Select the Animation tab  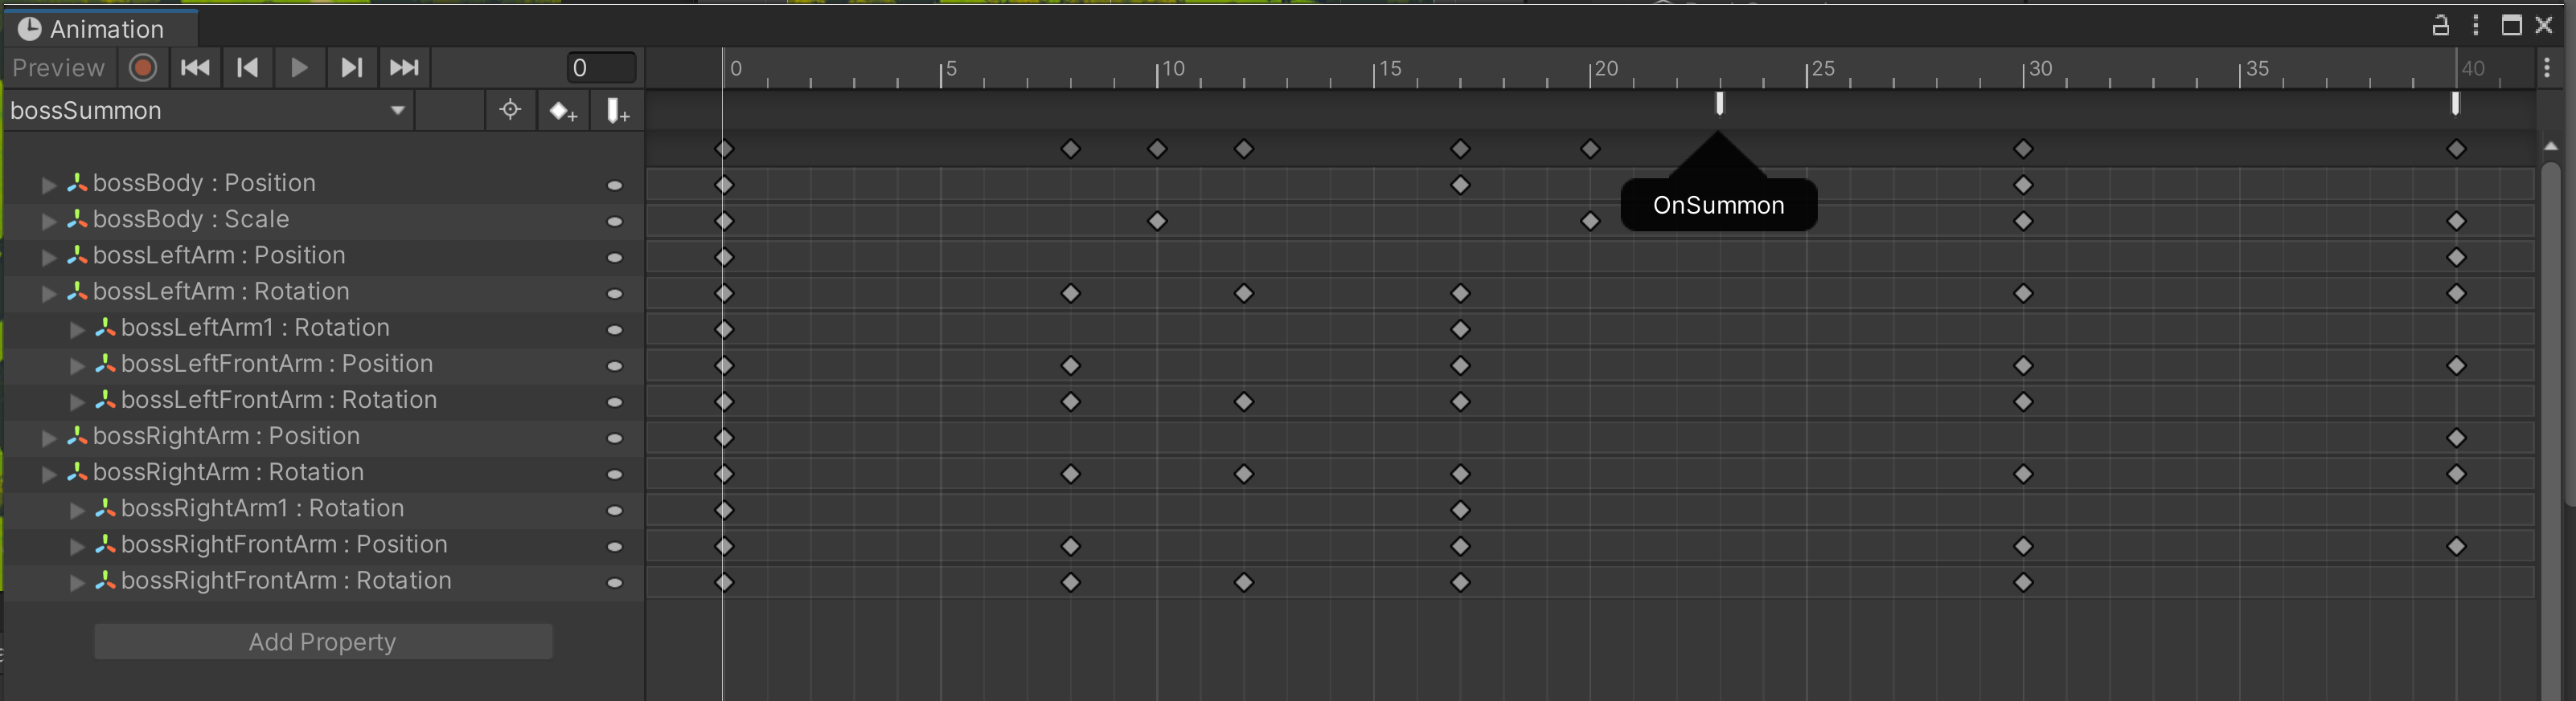(x=101, y=29)
